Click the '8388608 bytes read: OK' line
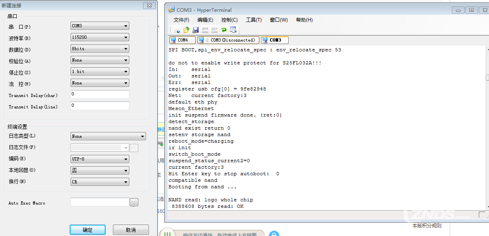489x236 pixels. click(208, 207)
